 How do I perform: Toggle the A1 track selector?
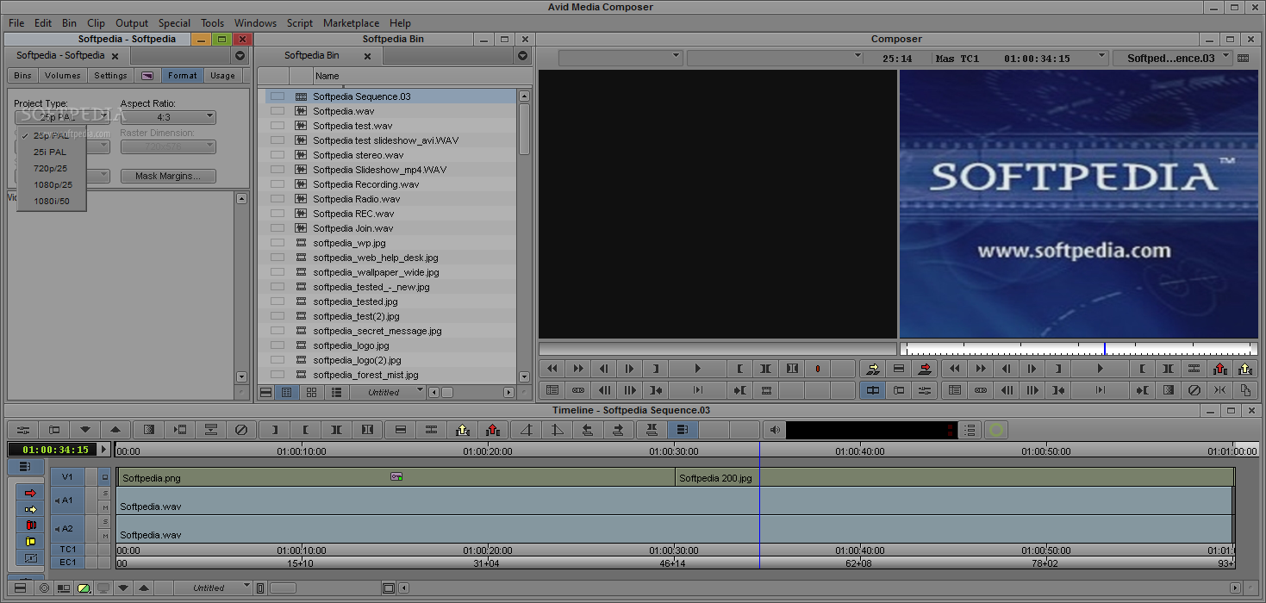coord(67,500)
